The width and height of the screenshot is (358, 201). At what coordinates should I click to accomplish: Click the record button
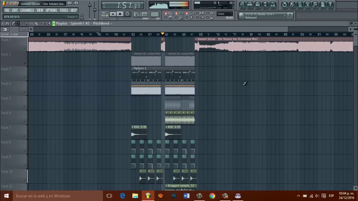pos(127,14)
